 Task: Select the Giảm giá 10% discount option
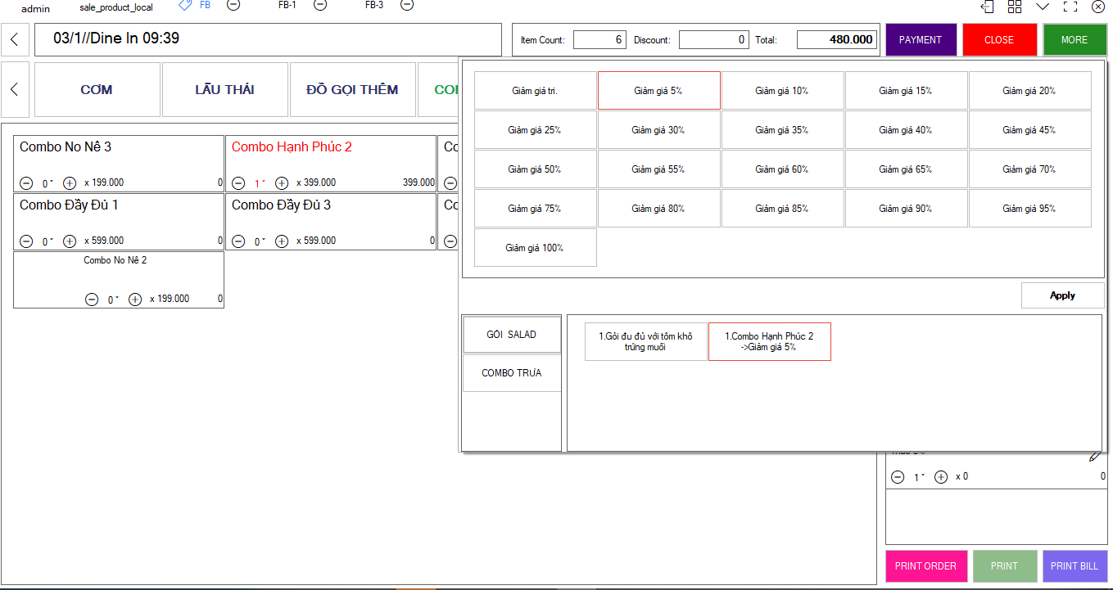tap(782, 91)
